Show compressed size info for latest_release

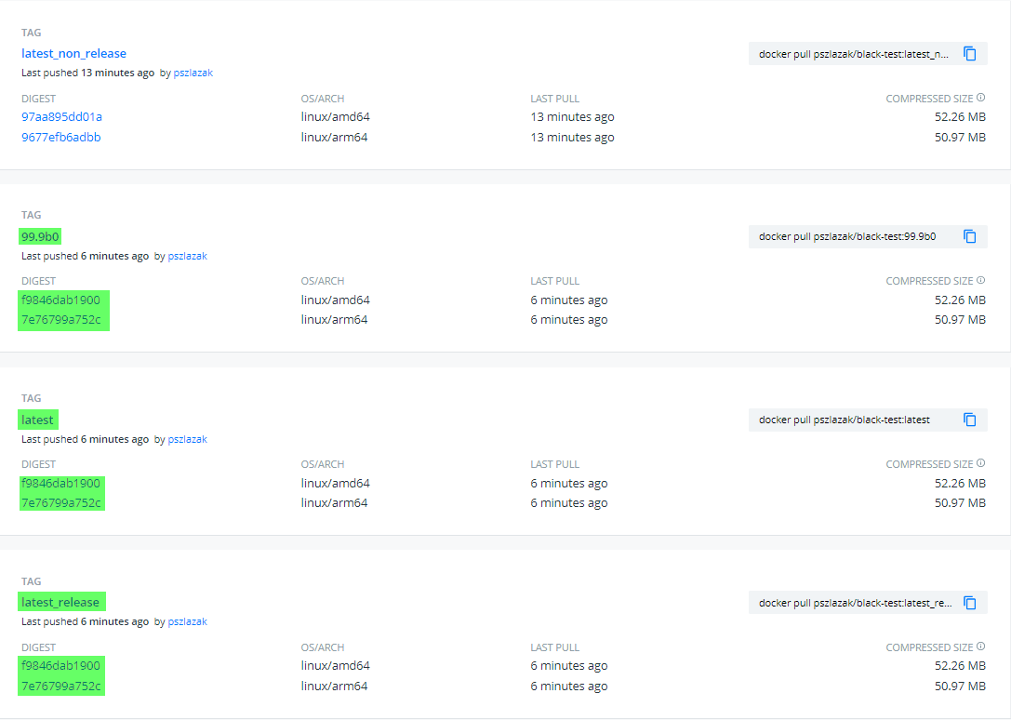point(980,646)
